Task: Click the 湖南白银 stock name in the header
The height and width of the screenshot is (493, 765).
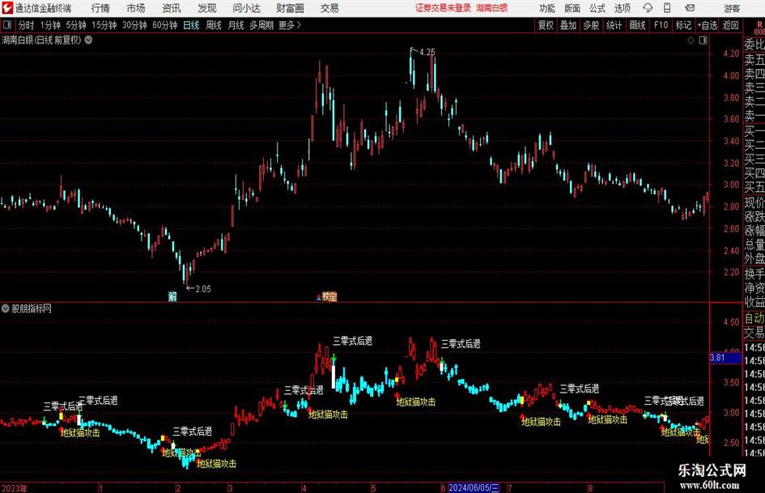Action: tap(492, 8)
